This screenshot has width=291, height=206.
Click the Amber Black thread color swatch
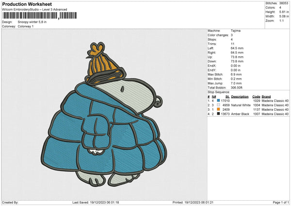tap(218, 114)
